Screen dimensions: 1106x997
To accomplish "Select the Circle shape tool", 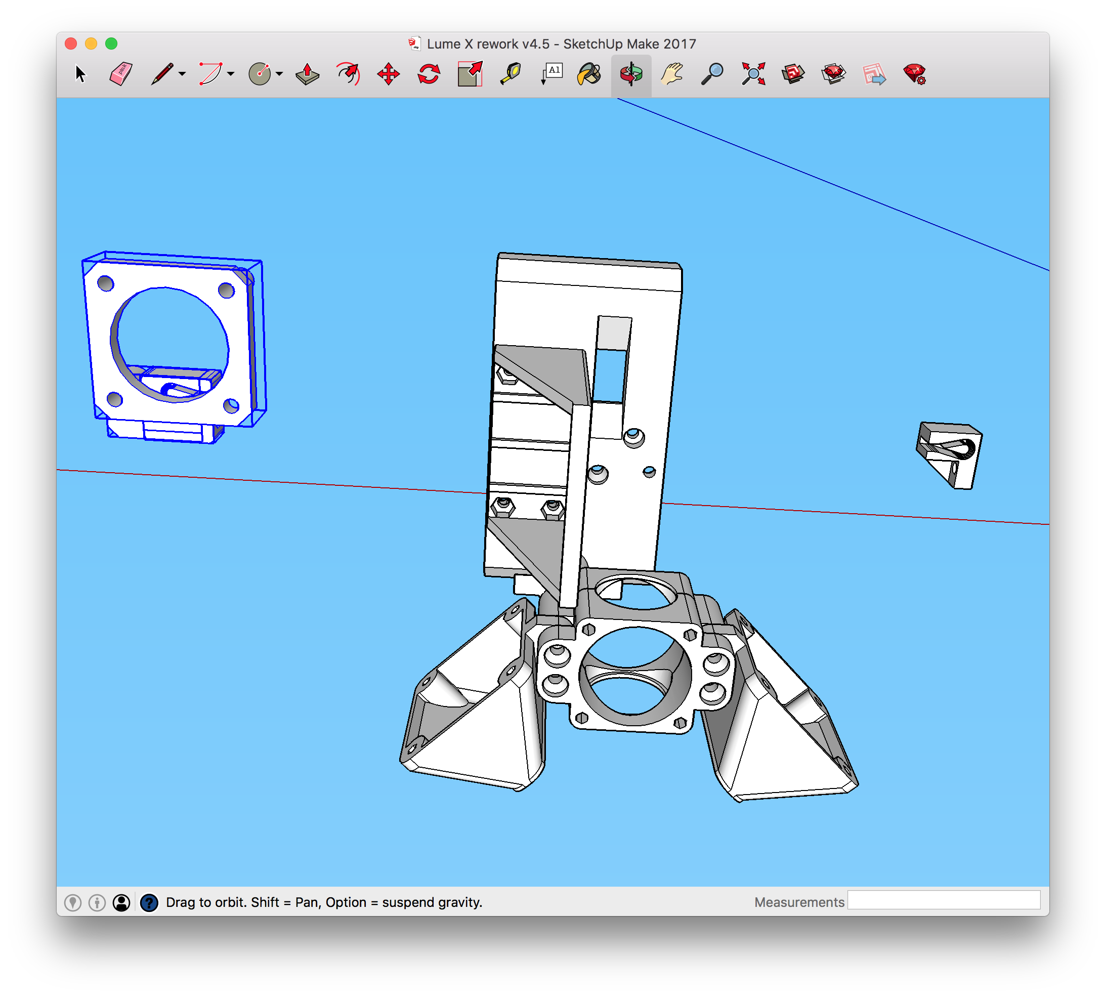I will (260, 74).
